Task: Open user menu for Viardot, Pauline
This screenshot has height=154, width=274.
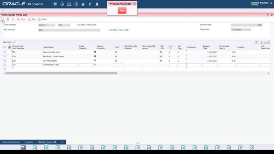Action: click(x=261, y=4)
